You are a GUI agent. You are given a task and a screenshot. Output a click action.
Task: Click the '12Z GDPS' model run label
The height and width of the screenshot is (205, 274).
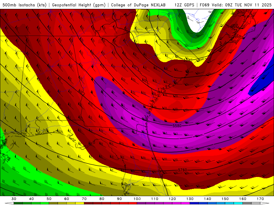pos(184,5)
